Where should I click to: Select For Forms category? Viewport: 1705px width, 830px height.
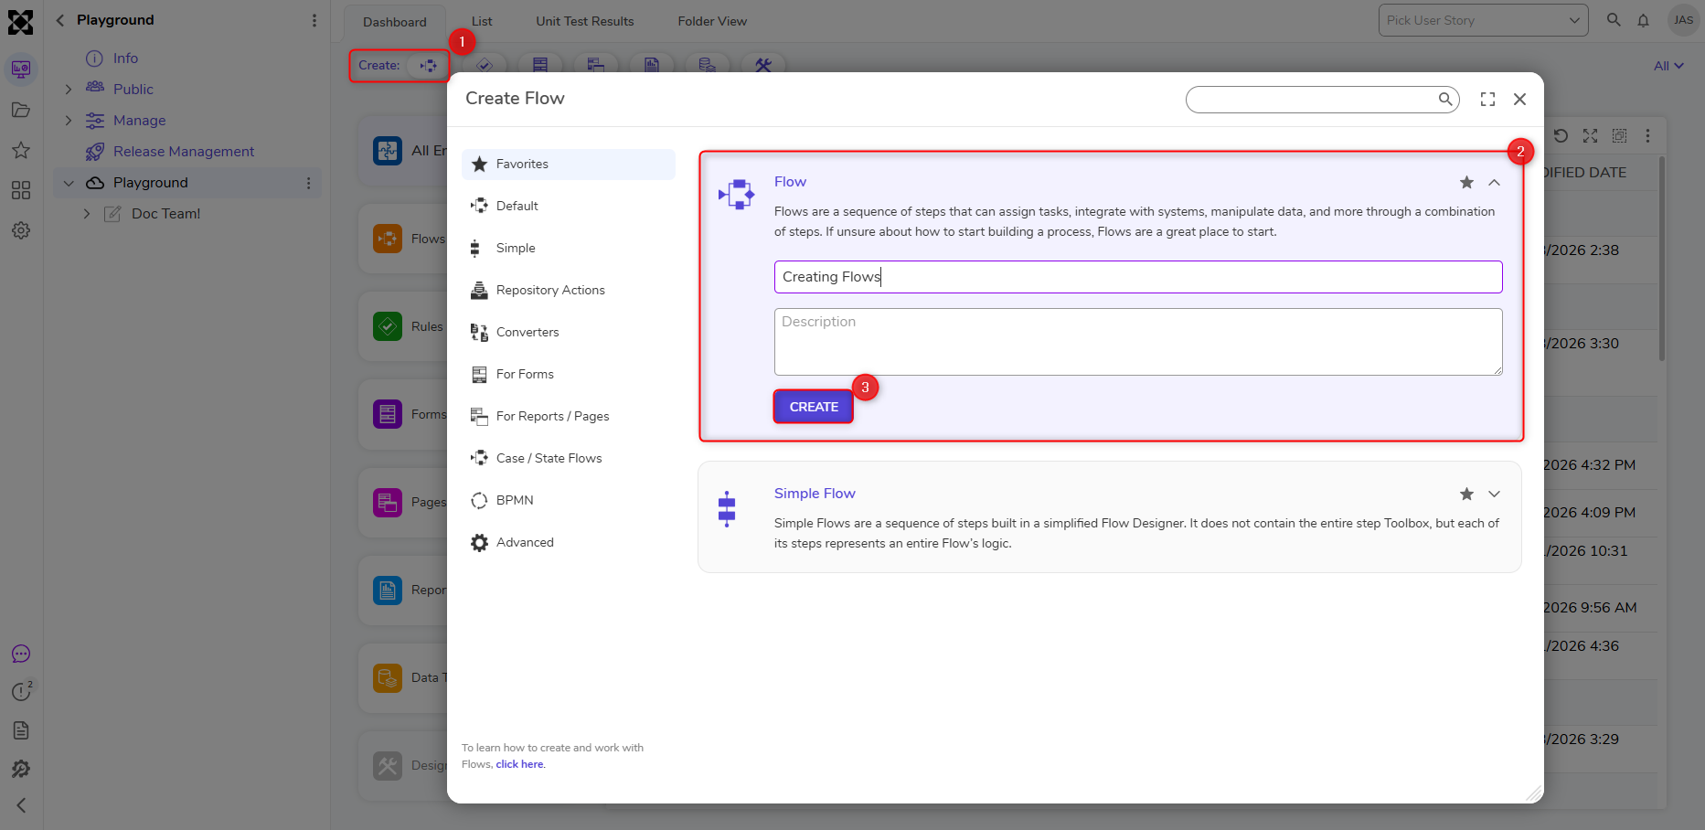point(569,375)
